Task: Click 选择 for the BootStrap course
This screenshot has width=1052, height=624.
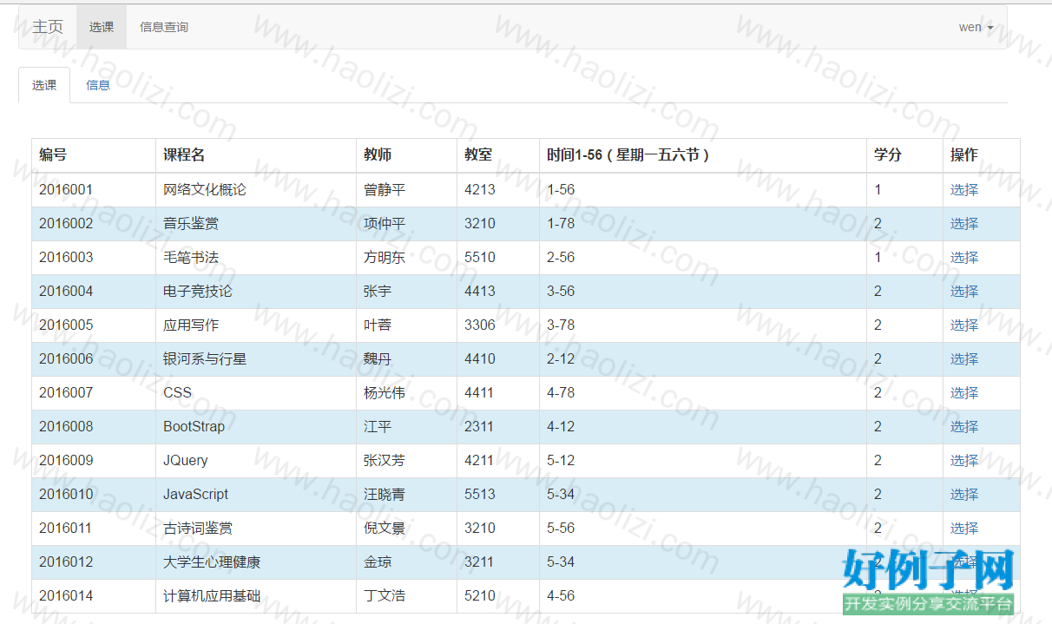Action: [x=964, y=426]
